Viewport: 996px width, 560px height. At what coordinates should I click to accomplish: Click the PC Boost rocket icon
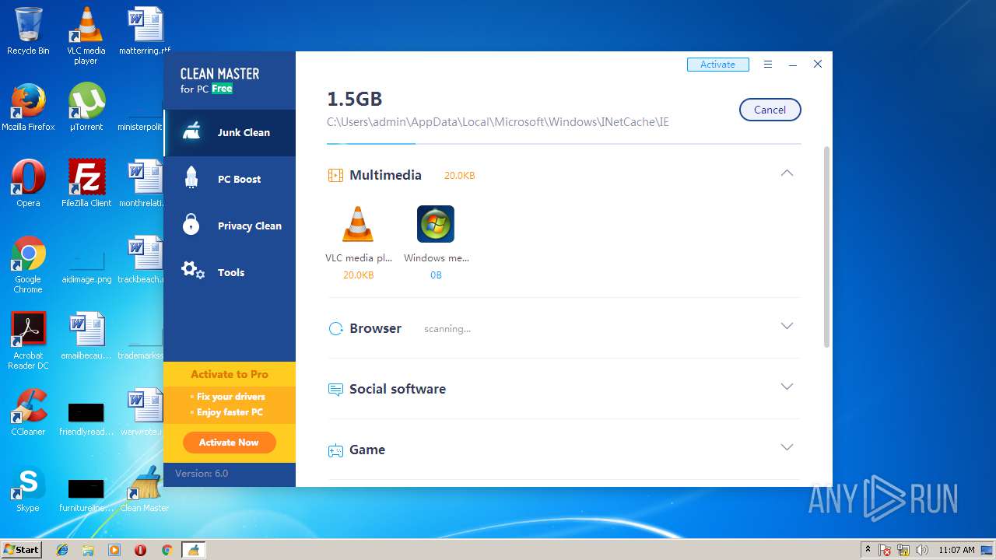(191, 178)
